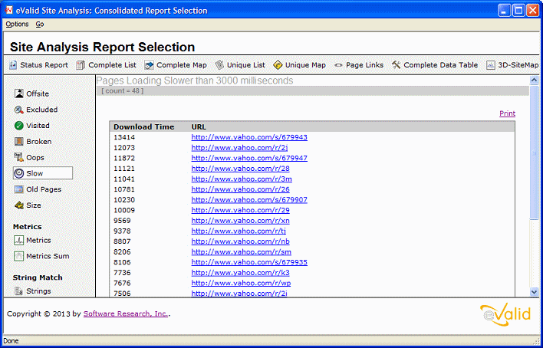Image resolution: width=543 pixels, height=348 pixels.
Task: Click the Download Time column header
Action: point(143,127)
